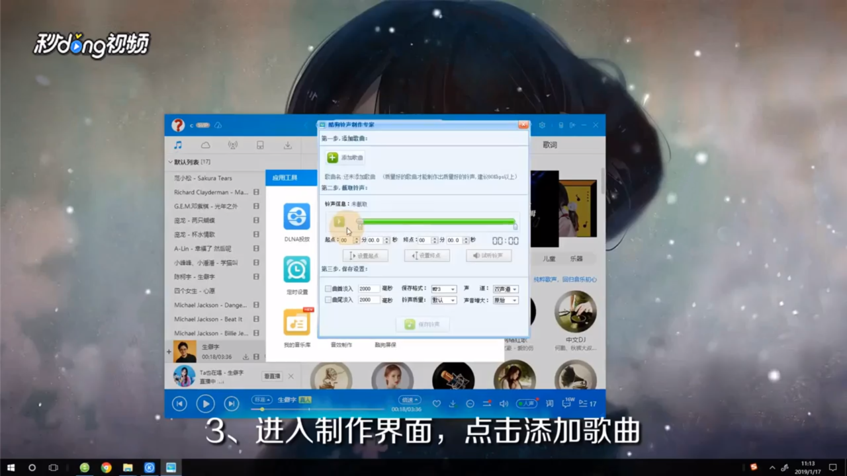The height and width of the screenshot is (476, 847).
Task: Click the user avatar in Kugou header
Action: (x=178, y=125)
